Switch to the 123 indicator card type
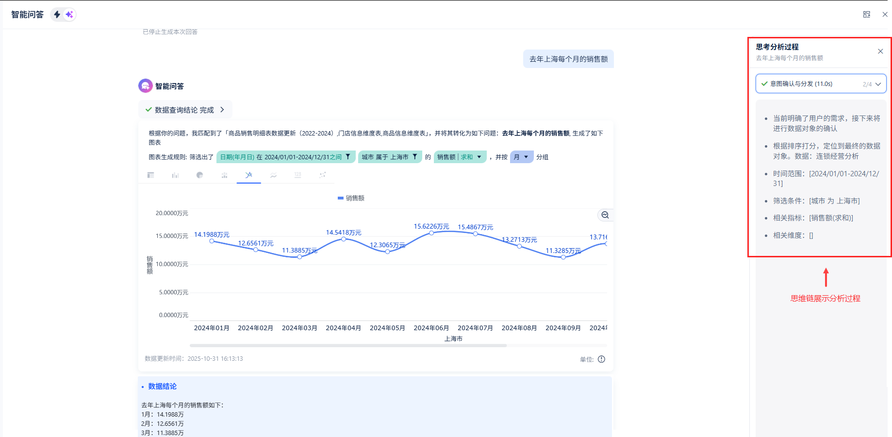Screen dimensions: 892x437 point(298,175)
